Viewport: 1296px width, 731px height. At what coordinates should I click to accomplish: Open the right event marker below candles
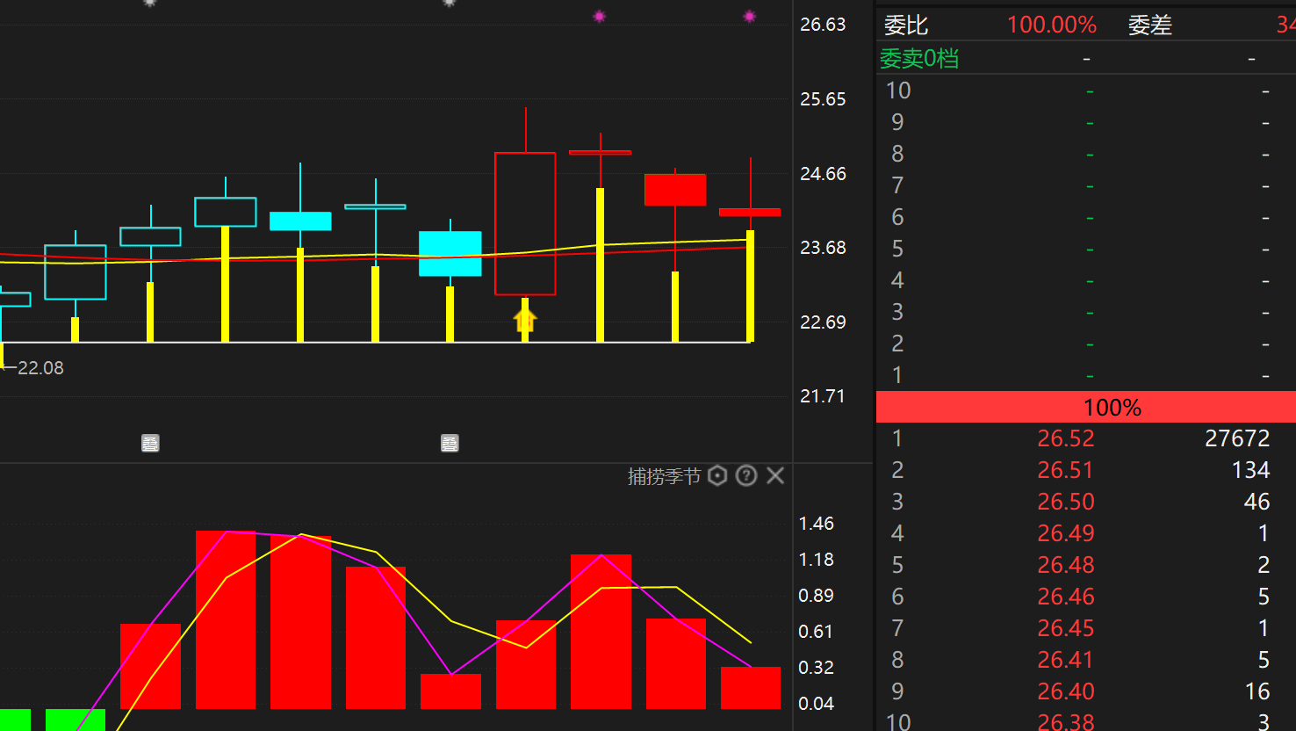pos(450,444)
